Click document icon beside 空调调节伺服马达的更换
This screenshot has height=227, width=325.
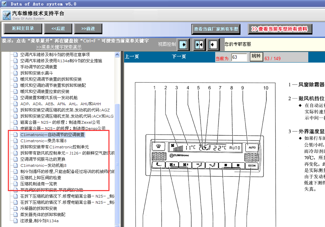tap(15, 159)
